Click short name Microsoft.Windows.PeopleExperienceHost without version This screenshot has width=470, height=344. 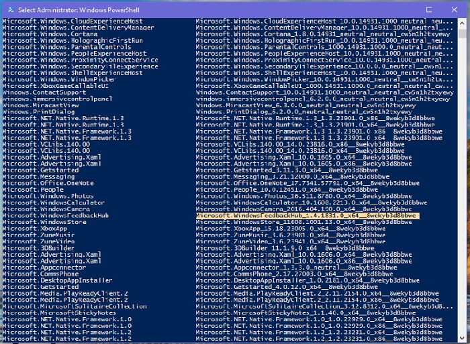75,54
